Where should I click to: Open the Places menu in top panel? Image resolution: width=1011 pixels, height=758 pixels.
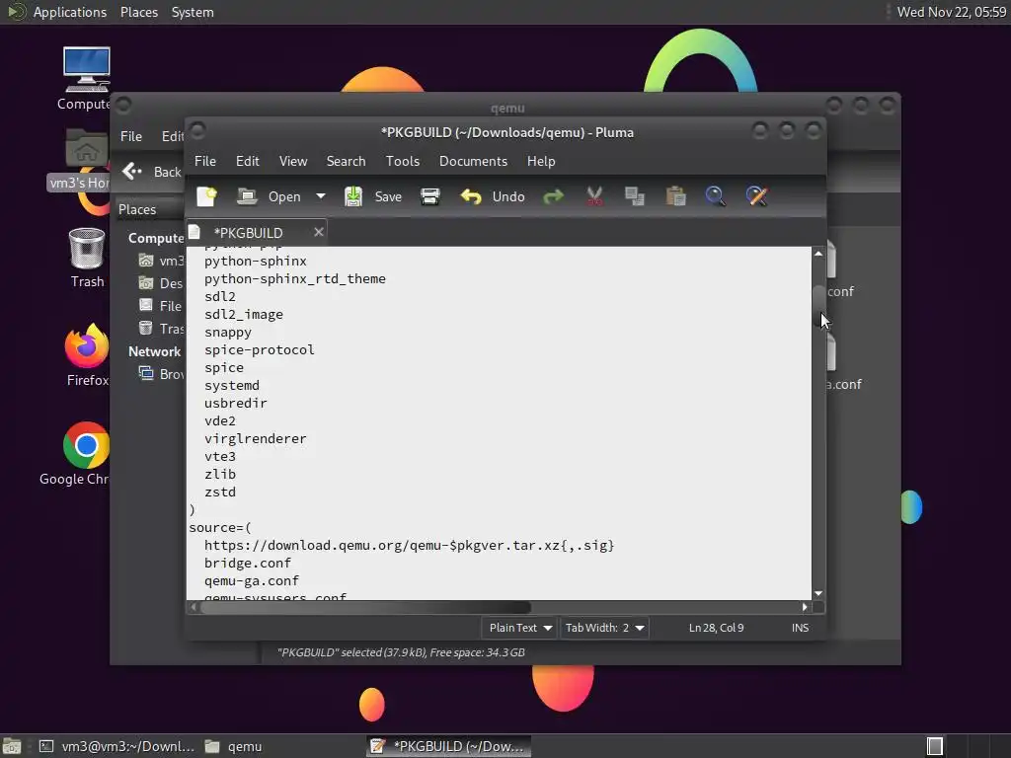[x=138, y=12]
